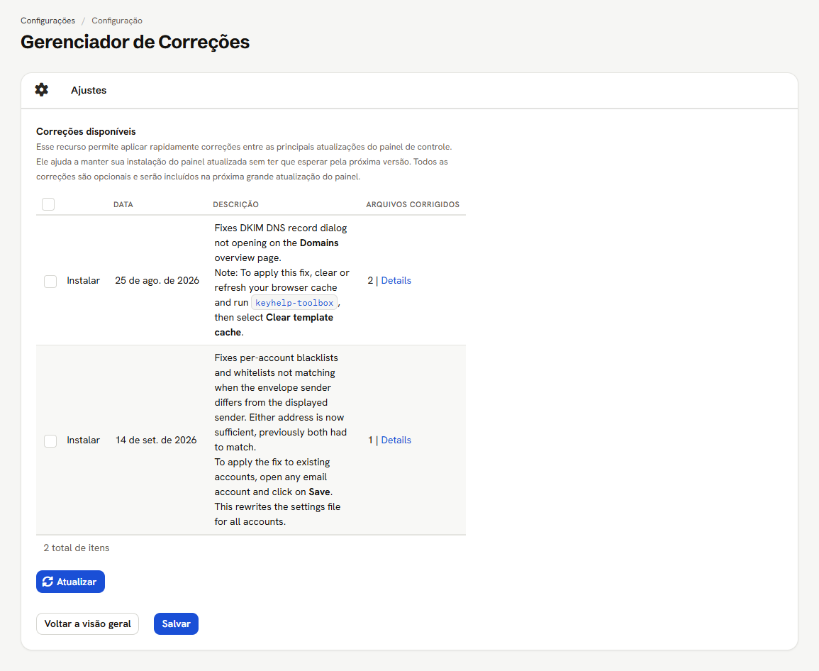Click the 2 total de itens text
The width and height of the screenshot is (819, 671).
tap(77, 548)
